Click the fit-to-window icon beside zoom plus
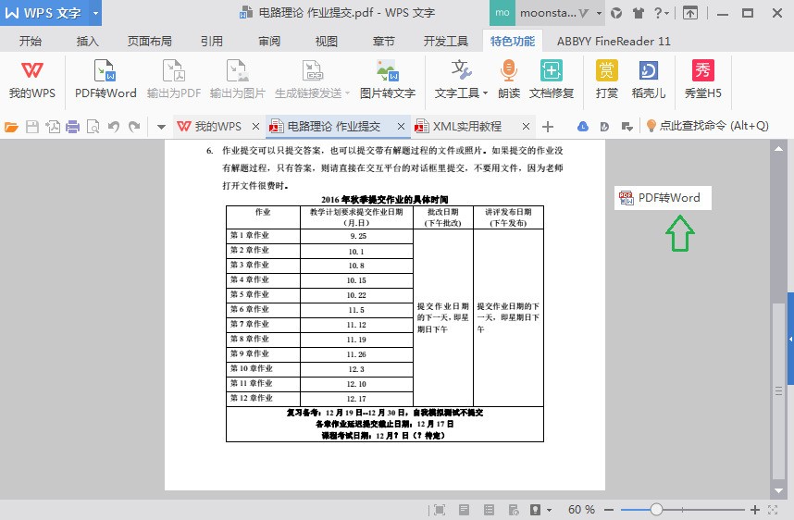Image resolution: width=794 pixels, height=520 pixels. coord(773,510)
